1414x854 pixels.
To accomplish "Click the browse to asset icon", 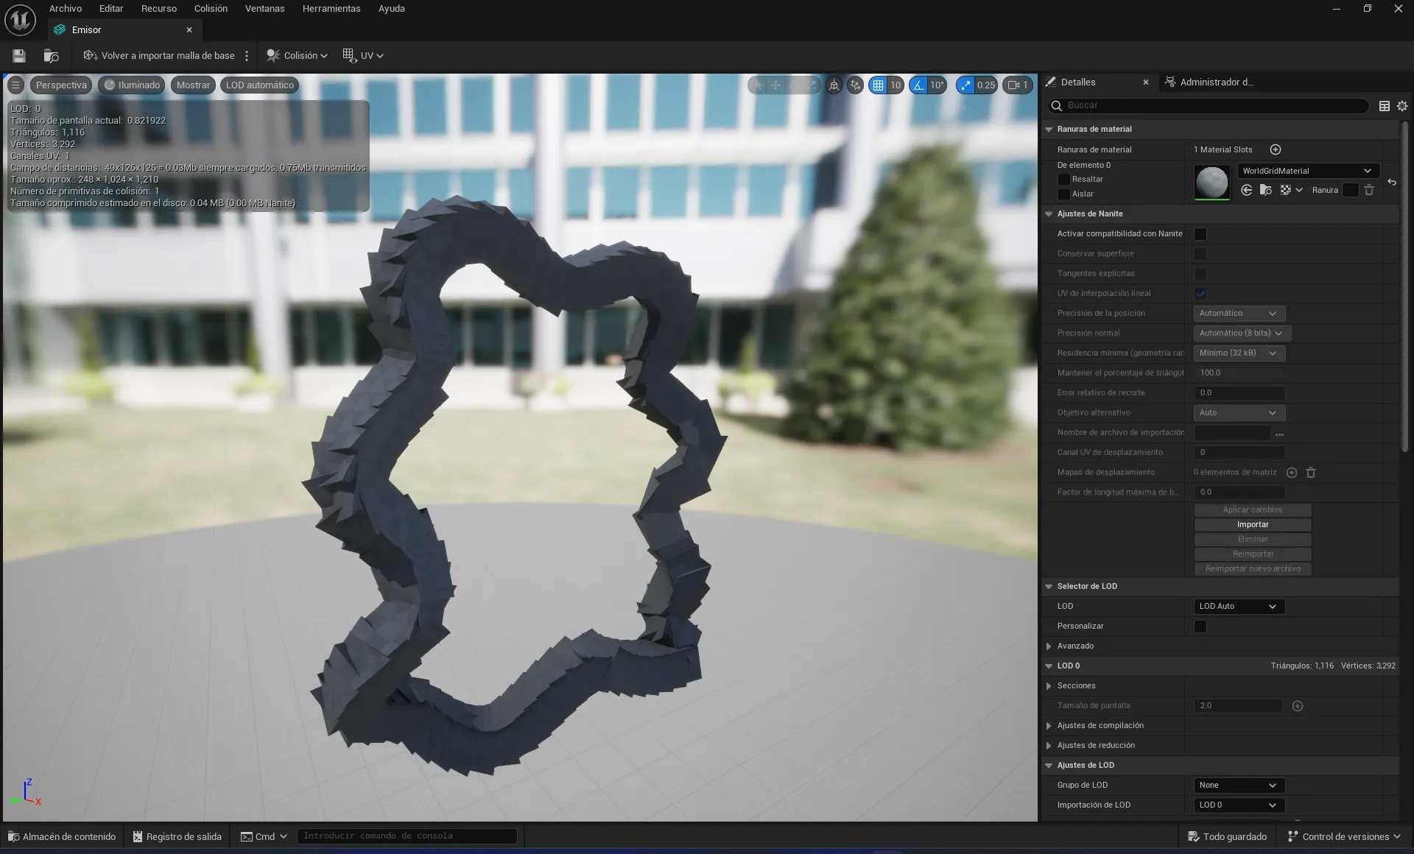I will tap(51, 56).
